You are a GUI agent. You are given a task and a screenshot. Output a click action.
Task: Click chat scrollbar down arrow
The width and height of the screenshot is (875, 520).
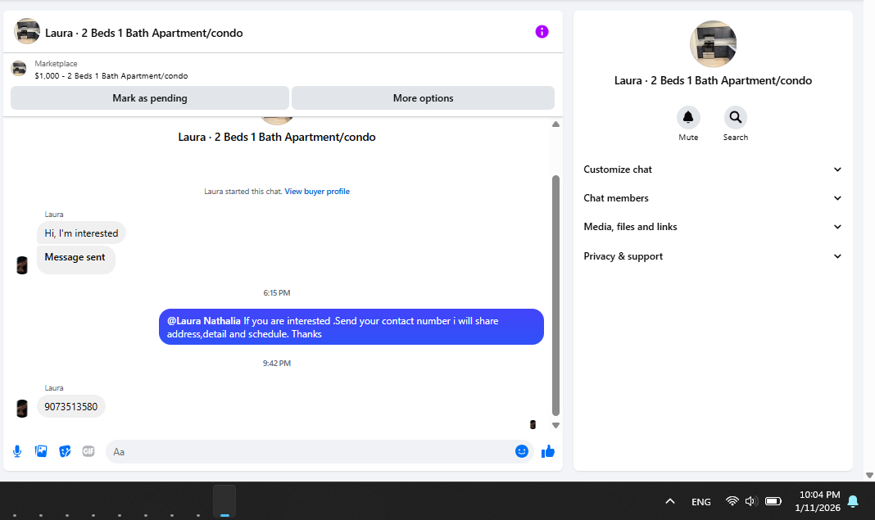tap(555, 425)
